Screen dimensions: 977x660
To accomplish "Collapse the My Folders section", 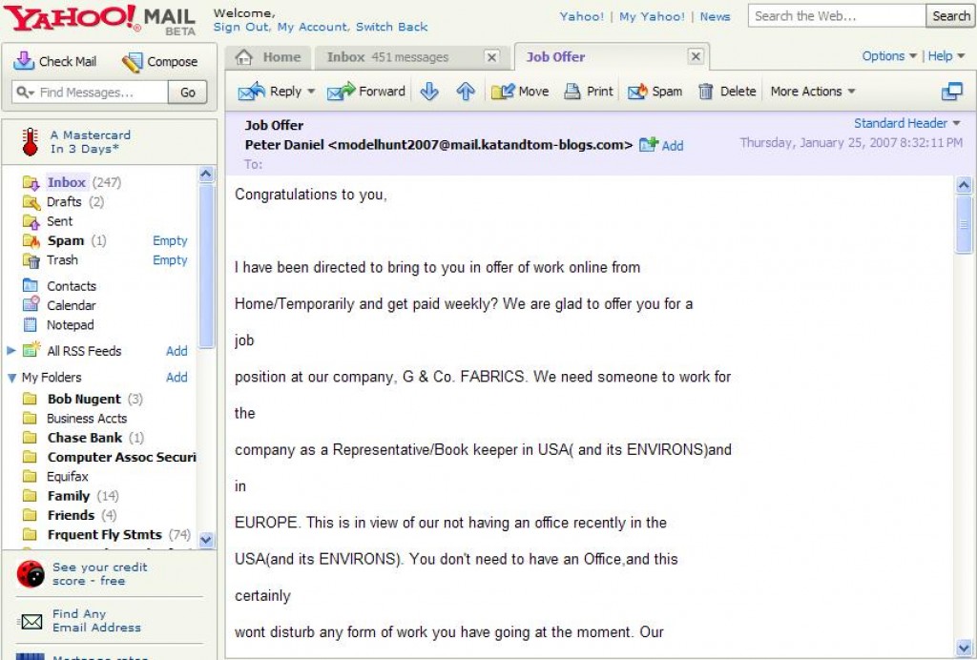I will coord(11,378).
